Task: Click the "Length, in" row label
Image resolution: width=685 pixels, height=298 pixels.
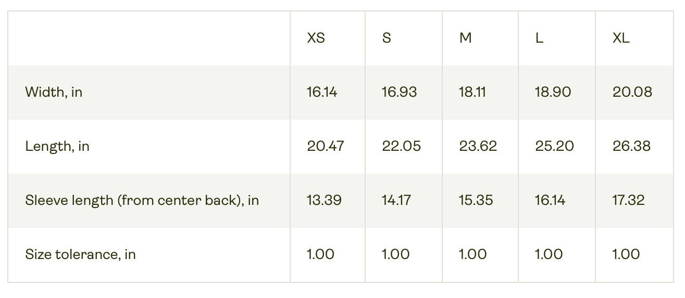Action: 57,147
